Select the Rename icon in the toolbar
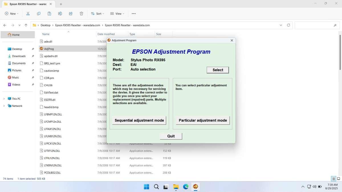The width and height of the screenshot is (342, 192). coord(60,13)
